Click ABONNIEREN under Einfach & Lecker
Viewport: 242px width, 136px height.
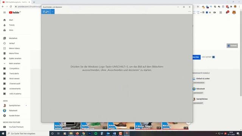tap(199, 83)
